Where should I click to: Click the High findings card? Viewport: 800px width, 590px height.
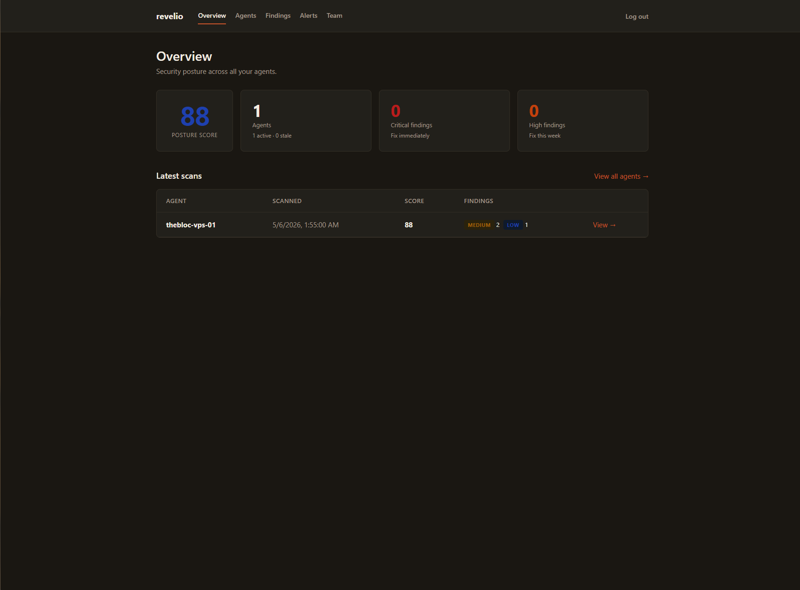pyautogui.click(x=583, y=121)
